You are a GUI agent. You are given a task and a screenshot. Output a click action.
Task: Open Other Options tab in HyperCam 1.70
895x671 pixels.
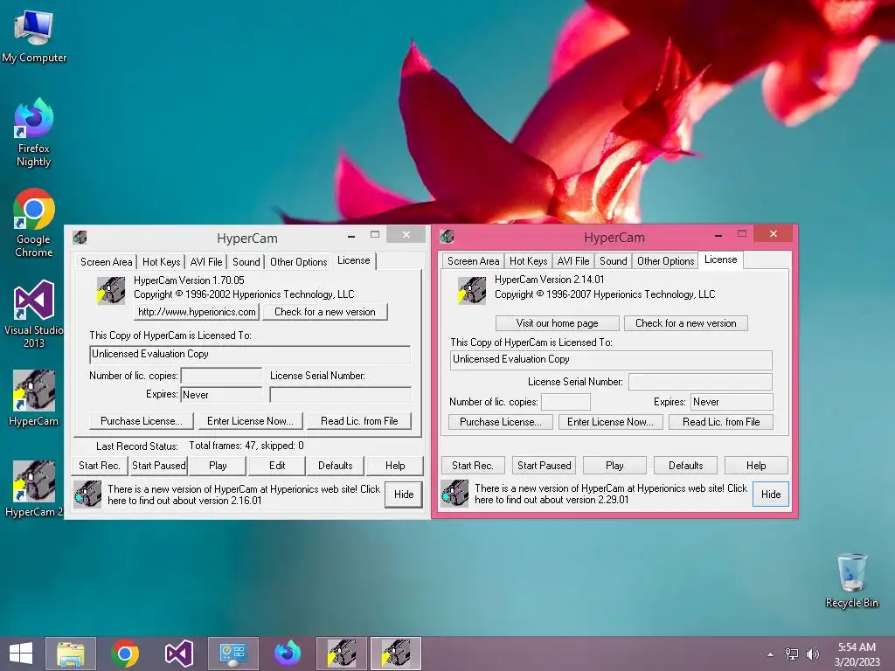pyautogui.click(x=299, y=262)
